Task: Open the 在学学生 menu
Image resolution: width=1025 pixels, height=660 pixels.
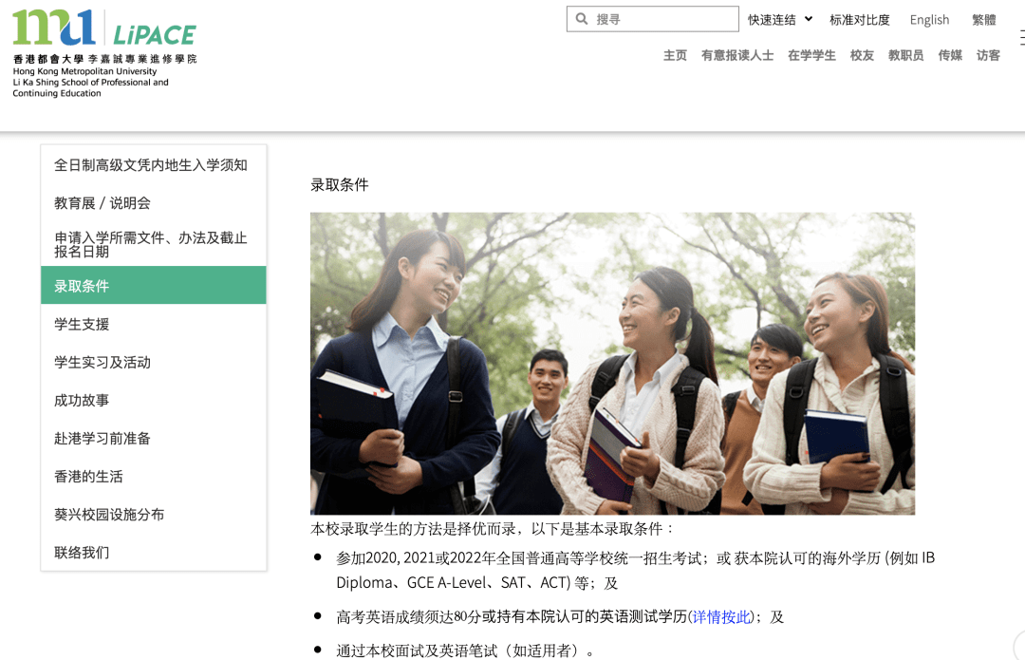Action: pos(811,56)
